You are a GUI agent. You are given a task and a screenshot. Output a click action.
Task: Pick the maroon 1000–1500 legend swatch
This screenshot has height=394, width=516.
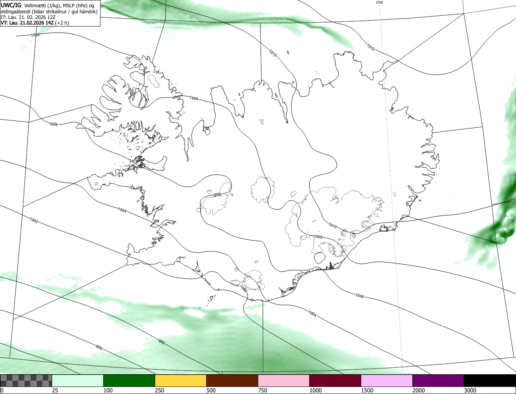point(335,380)
